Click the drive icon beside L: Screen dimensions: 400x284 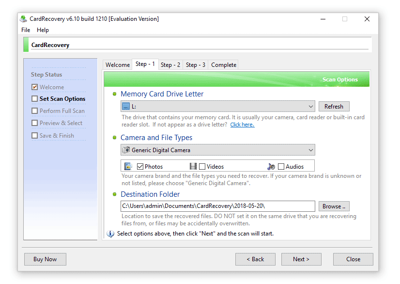(x=126, y=106)
